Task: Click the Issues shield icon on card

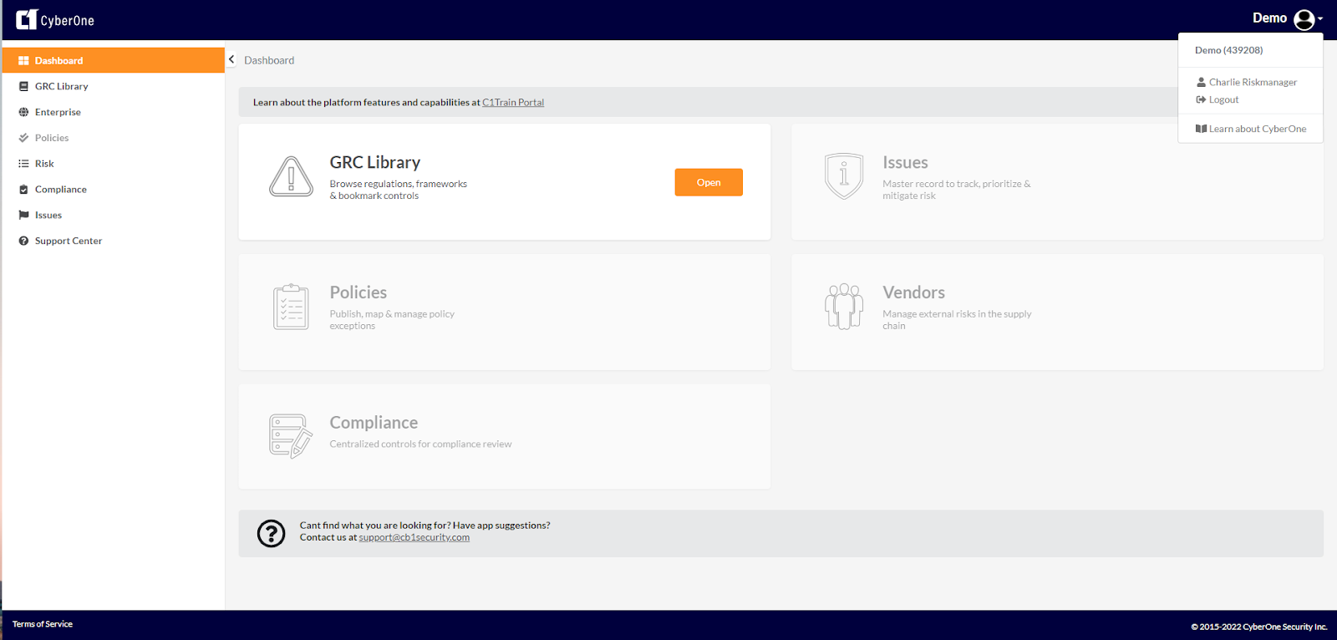Action: [844, 175]
